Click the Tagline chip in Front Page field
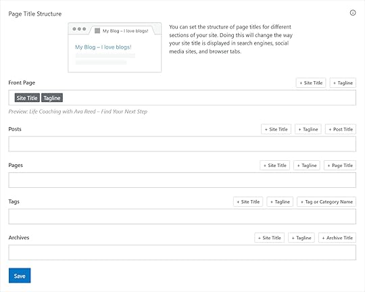The height and width of the screenshot is (292, 365). [52, 98]
